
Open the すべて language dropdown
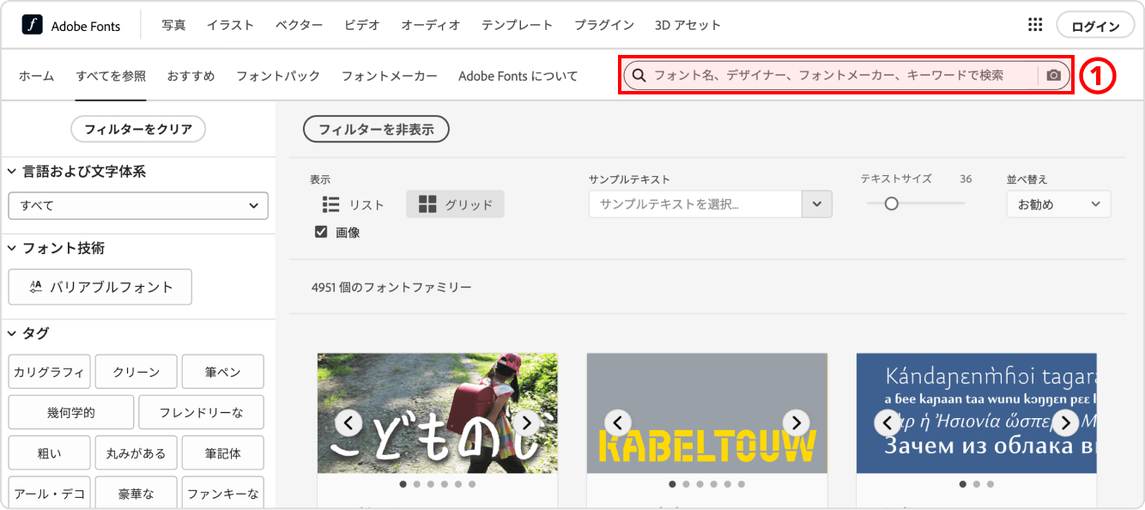tap(138, 206)
